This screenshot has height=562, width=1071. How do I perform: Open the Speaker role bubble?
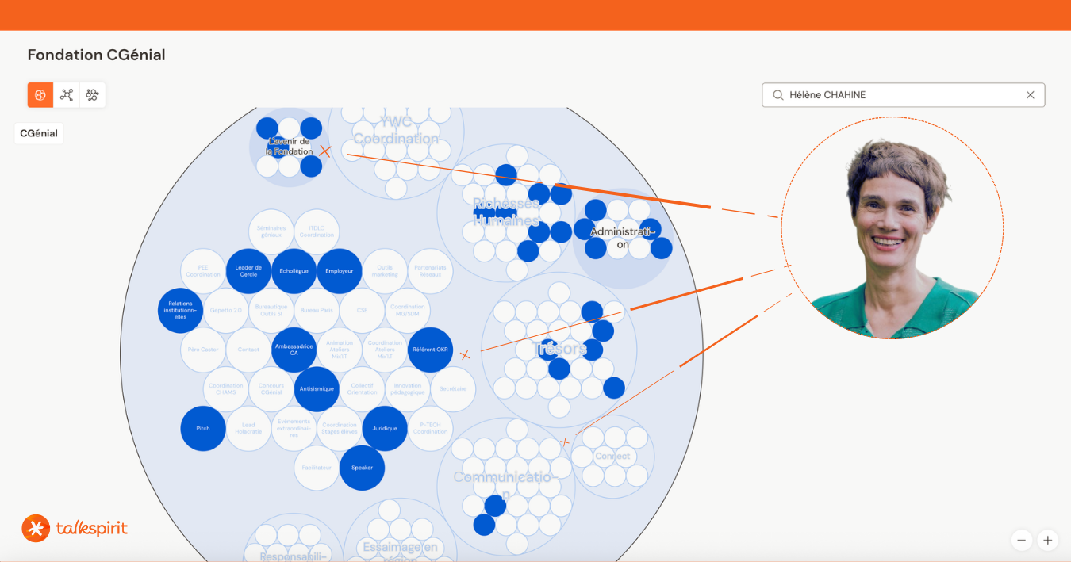click(362, 468)
